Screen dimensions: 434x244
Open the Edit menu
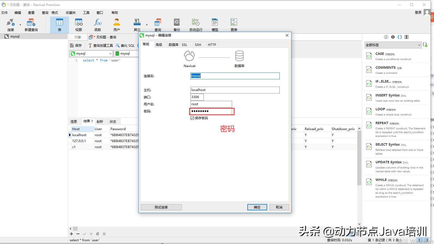18,12
